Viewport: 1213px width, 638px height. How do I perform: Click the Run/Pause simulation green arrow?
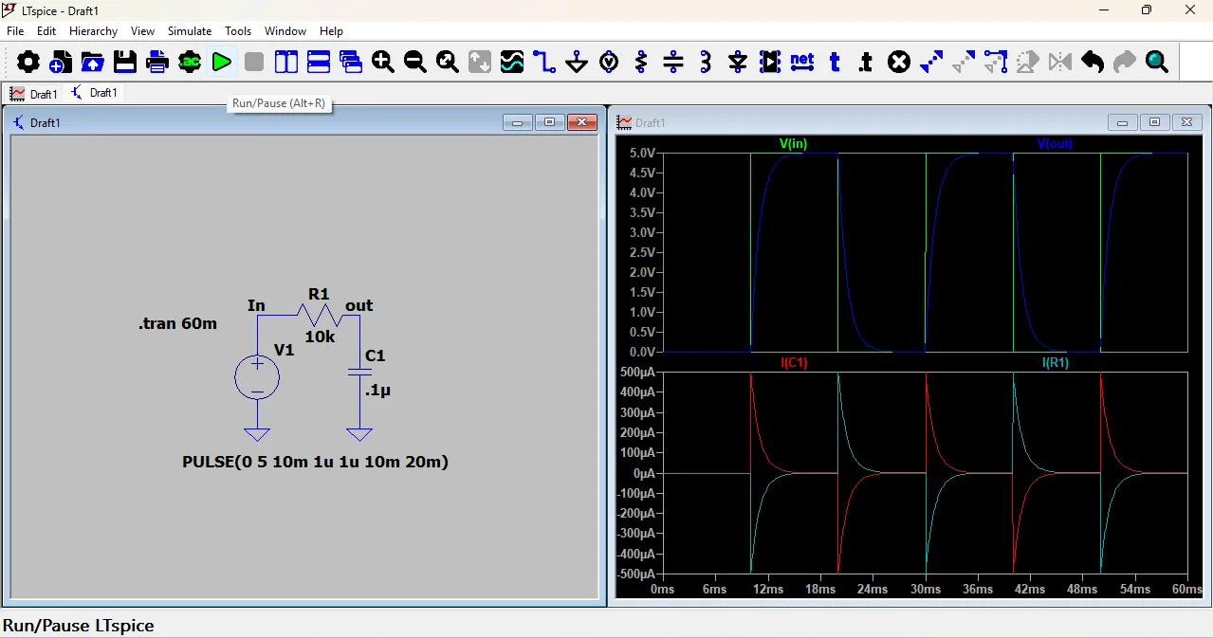point(222,63)
